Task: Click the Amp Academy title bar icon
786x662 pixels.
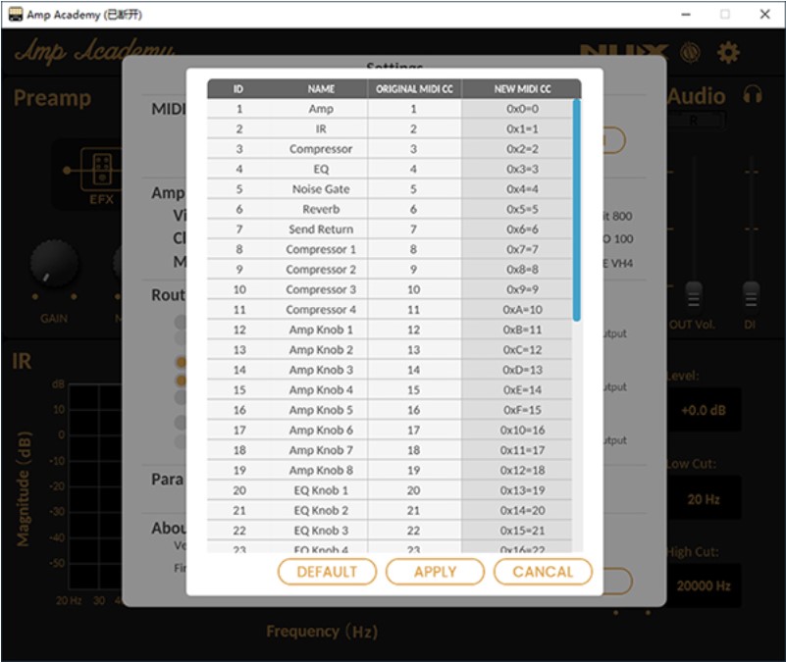Action: 15,14
